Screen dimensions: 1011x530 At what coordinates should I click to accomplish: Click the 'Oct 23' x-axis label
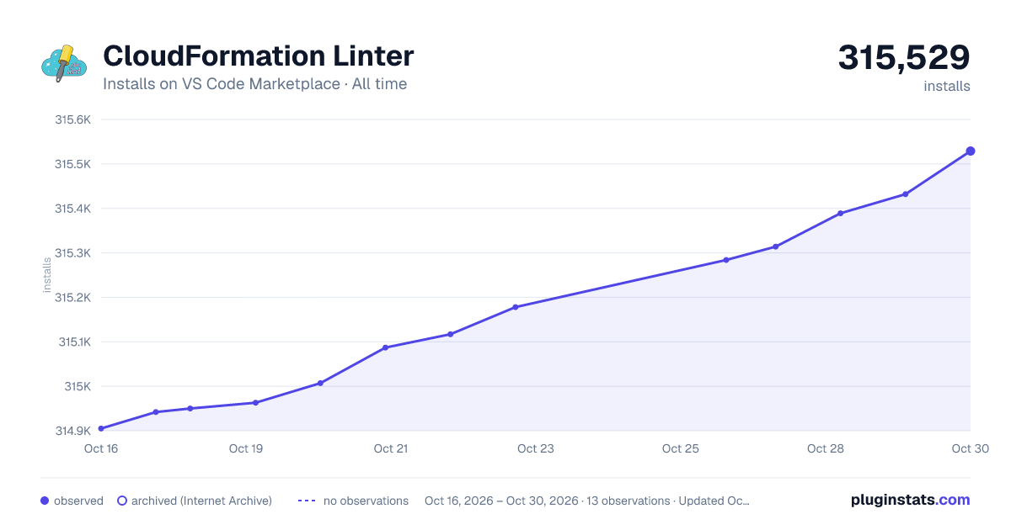click(536, 448)
